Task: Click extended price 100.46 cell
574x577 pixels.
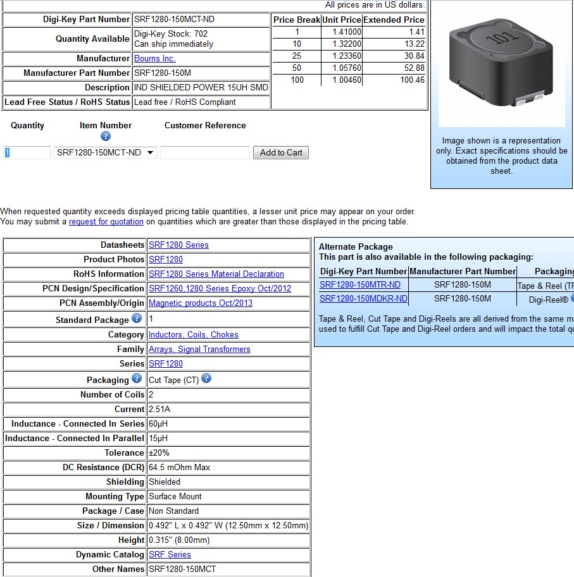Action: tap(394, 80)
